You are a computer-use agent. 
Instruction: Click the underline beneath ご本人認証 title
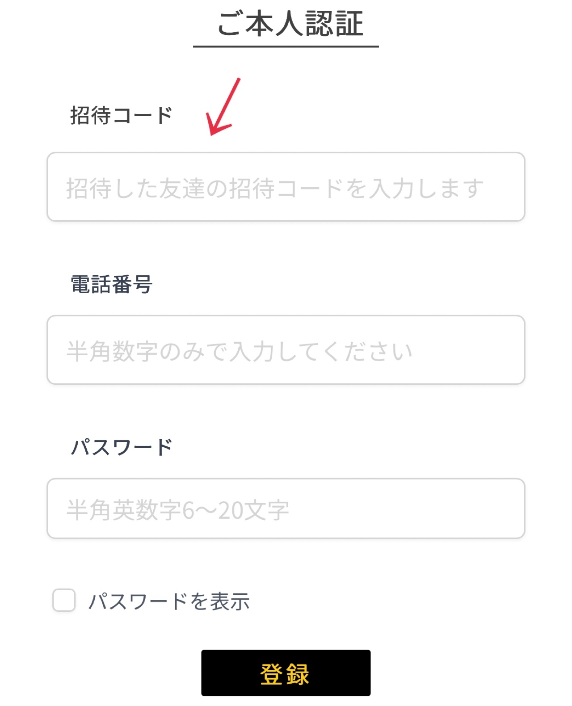[286, 46]
